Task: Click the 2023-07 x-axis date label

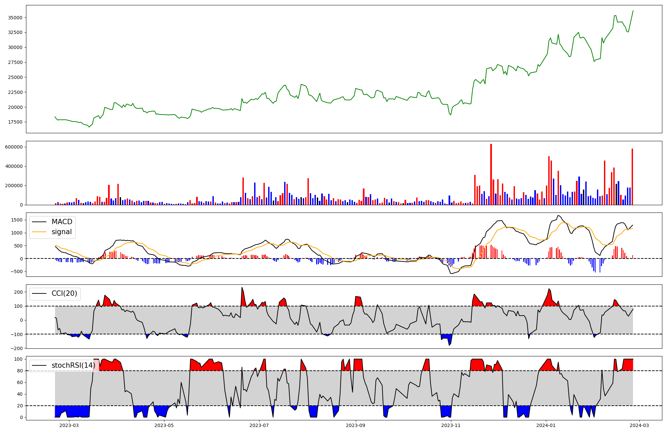Action: (x=259, y=425)
